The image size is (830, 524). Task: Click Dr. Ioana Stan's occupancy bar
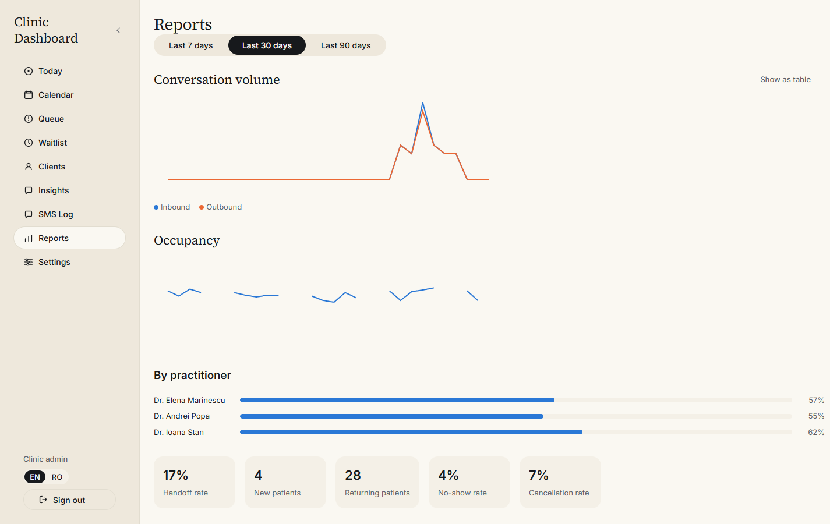[516, 432]
